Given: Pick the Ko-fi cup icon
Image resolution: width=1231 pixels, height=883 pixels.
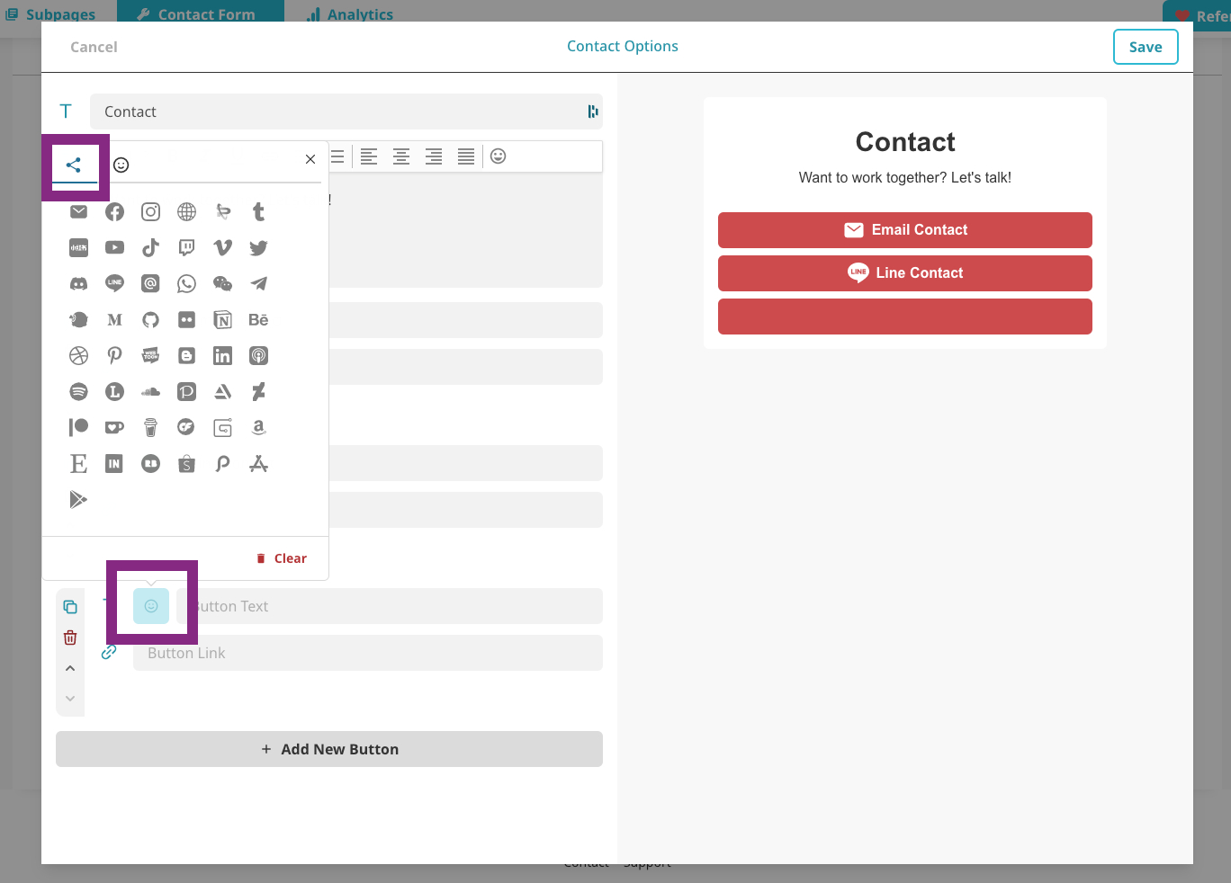Looking at the screenshot, I should (x=115, y=428).
